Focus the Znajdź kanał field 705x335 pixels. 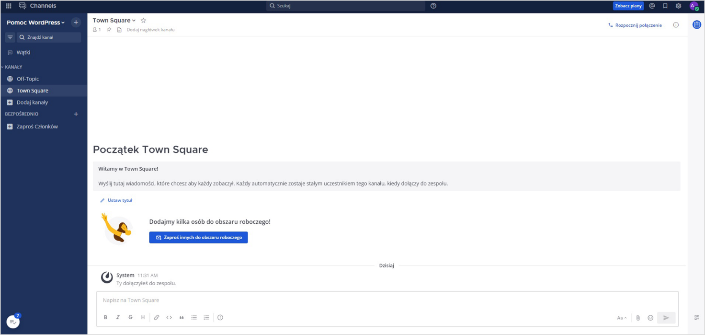coord(49,37)
